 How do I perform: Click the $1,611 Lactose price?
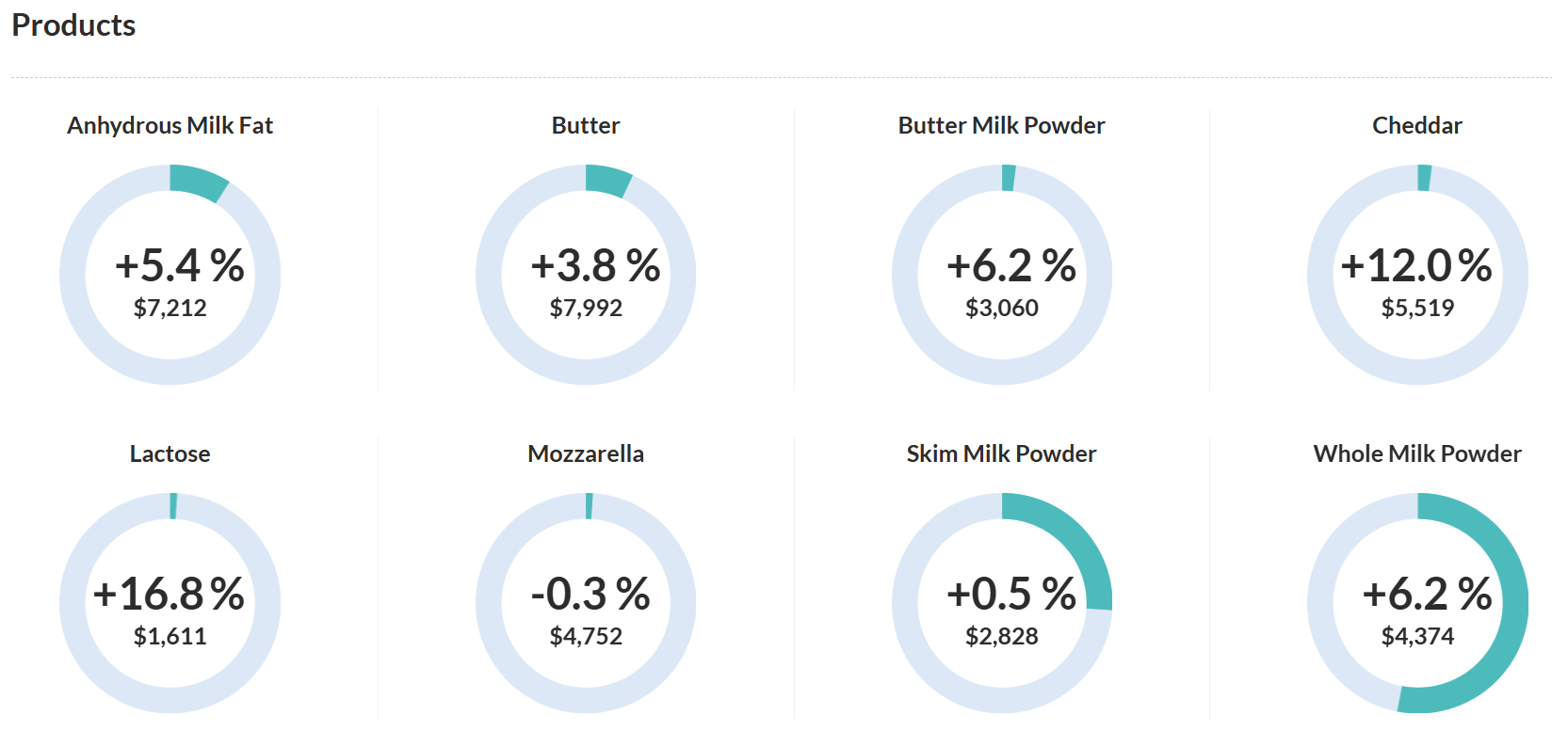tap(170, 636)
